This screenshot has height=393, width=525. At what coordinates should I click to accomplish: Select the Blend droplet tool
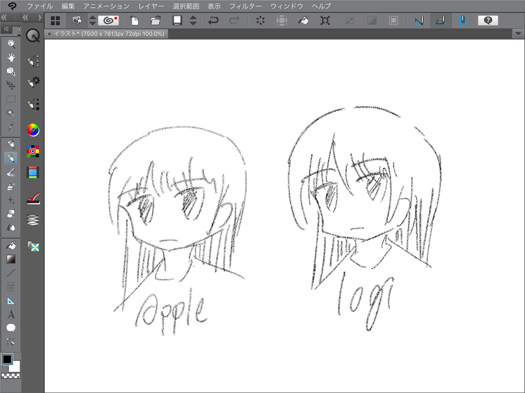[x=11, y=228]
